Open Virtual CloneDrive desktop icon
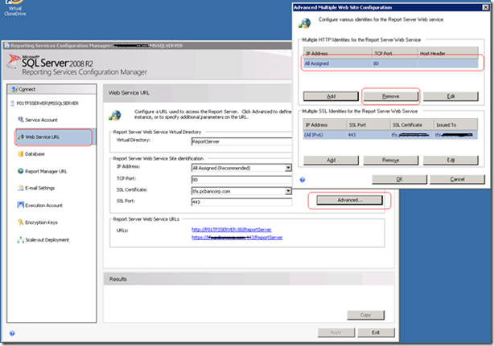Viewport: 494px width, 346px height. (x=14, y=8)
